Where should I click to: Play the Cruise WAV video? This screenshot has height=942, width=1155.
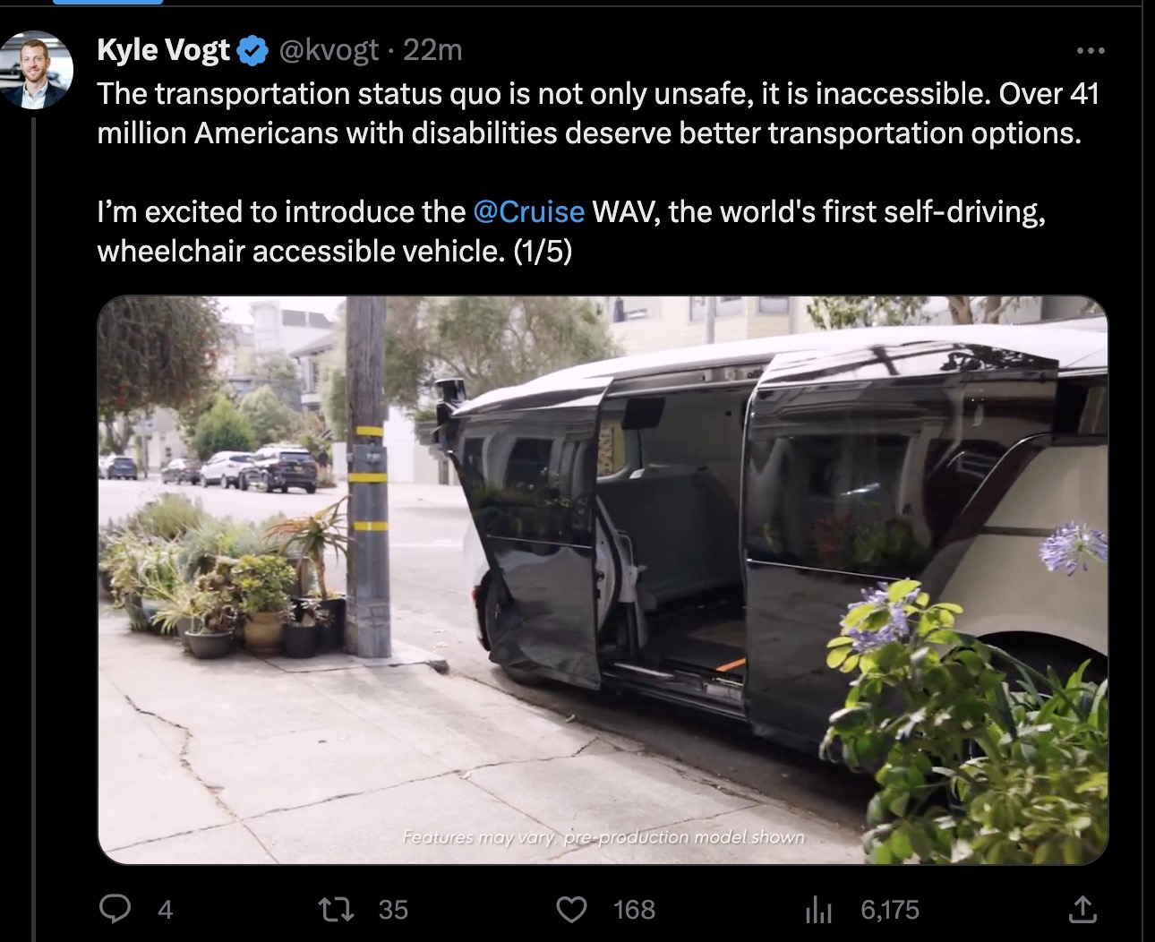click(602, 579)
